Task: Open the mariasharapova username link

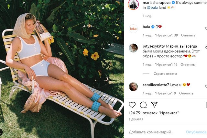Action: click(157, 3)
